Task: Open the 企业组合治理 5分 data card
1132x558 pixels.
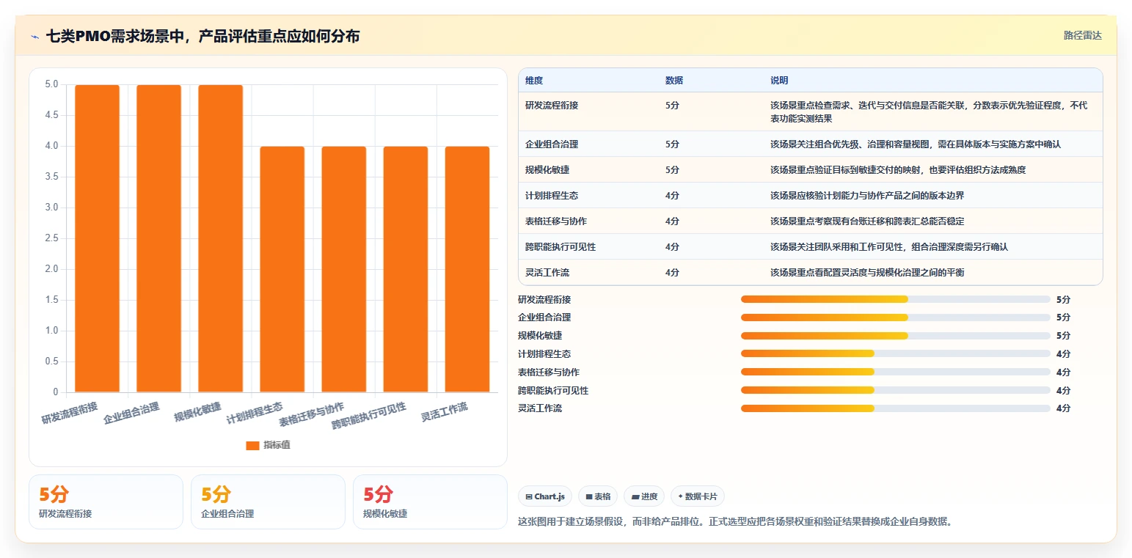Action: coord(268,502)
